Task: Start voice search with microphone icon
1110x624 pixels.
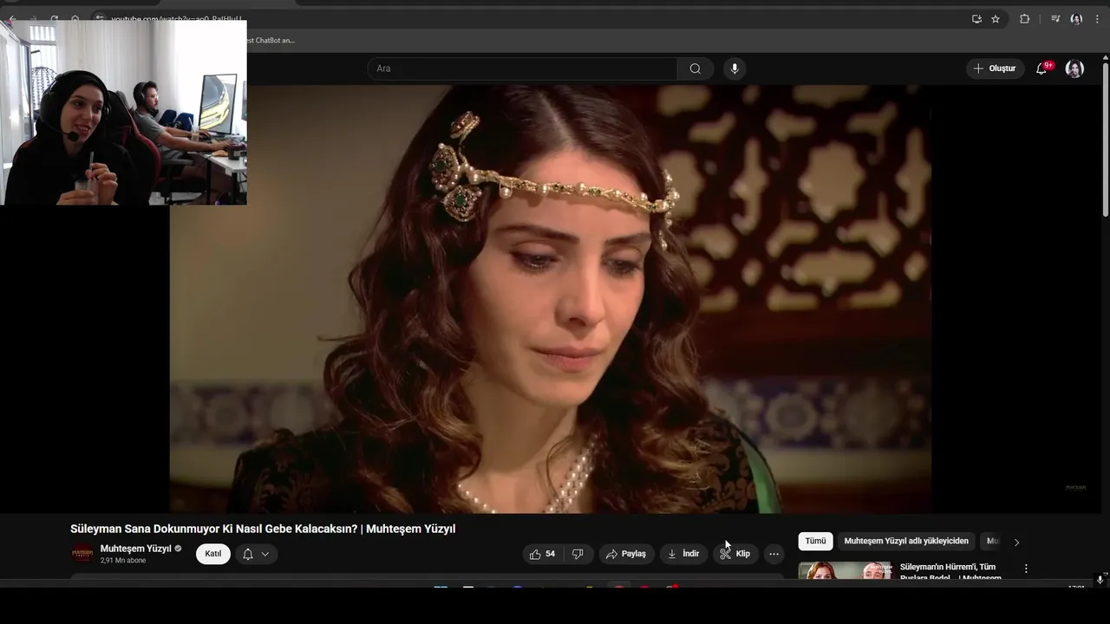Action: coord(735,68)
